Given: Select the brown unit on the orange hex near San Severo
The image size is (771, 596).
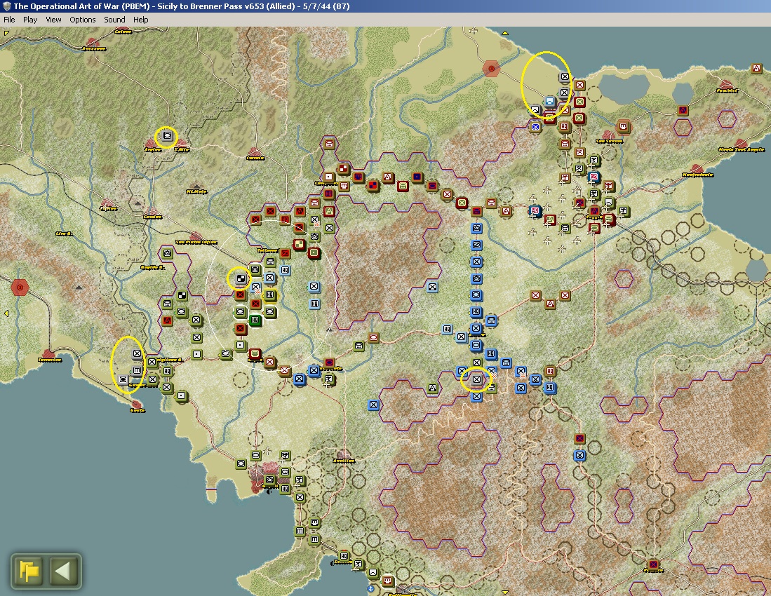Looking at the screenshot, I should (x=624, y=126).
